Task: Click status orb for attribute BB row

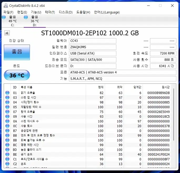Action: tap(7, 140)
